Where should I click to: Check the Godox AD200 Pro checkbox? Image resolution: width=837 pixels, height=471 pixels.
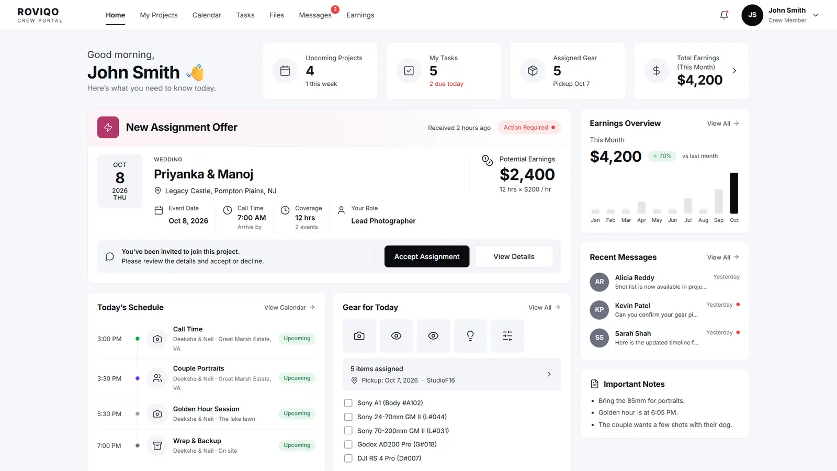pos(348,444)
